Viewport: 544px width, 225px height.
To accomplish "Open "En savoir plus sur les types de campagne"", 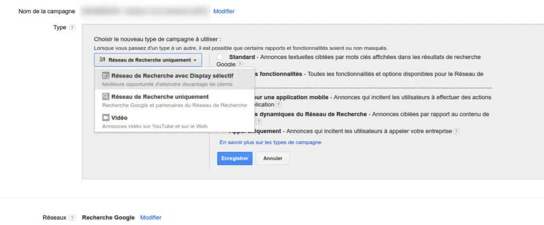I will click(270, 142).
